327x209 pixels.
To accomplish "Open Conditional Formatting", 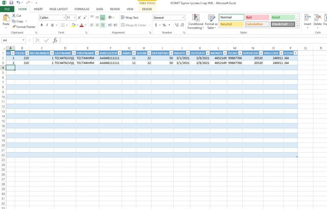I will [195, 22].
